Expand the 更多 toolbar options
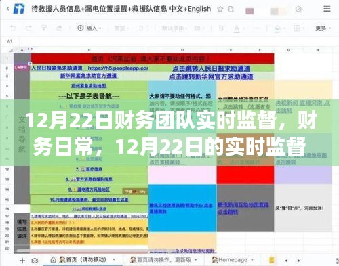339x266 pixels. pyautogui.click(x=323, y=28)
